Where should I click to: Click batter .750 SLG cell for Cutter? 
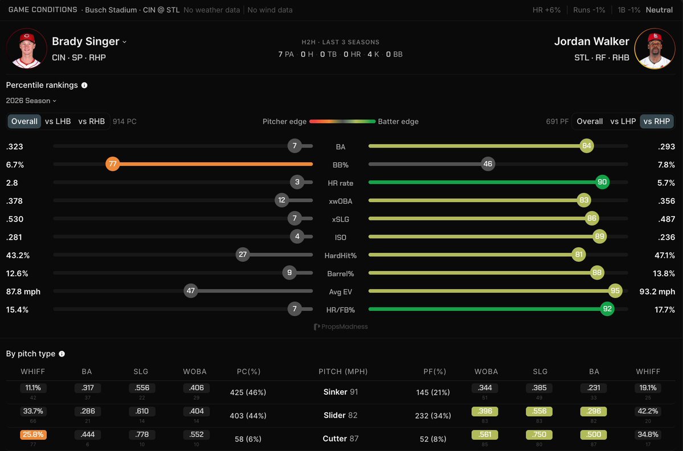point(539,434)
